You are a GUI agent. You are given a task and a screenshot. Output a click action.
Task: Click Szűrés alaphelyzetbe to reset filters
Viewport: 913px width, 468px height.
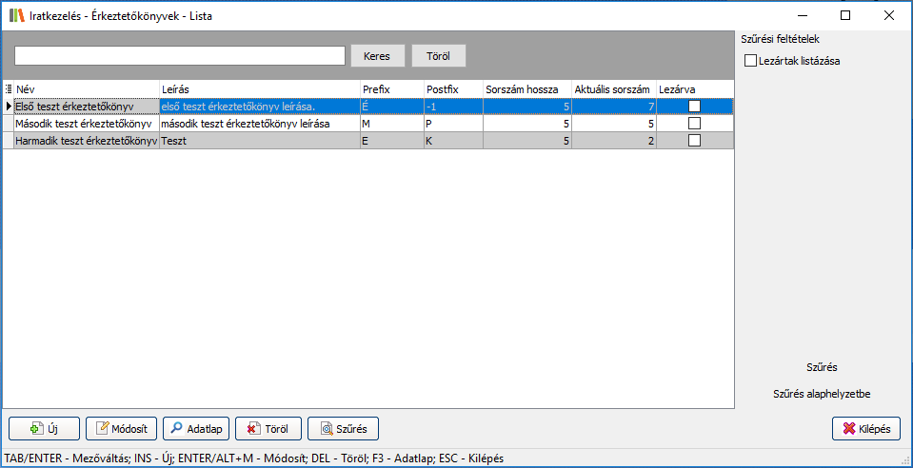(820, 393)
